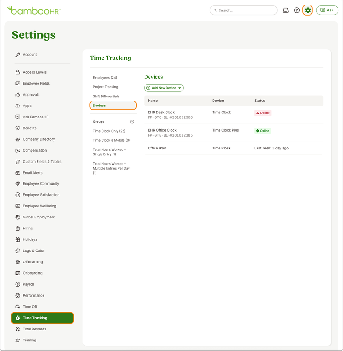Click the BHR Desk Clock device name
343x351 pixels.
[161, 112]
